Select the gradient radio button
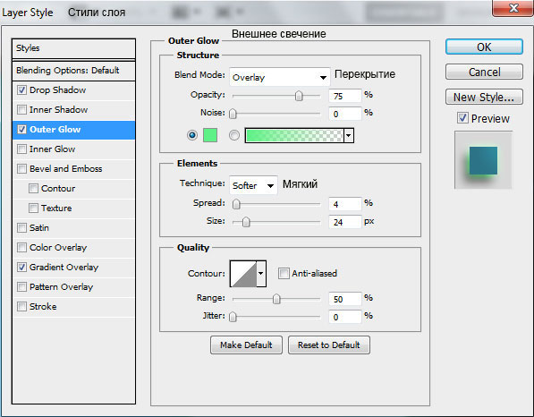 click(234, 135)
